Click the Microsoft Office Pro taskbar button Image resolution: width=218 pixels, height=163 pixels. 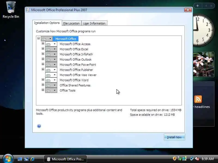click(x=65, y=159)
